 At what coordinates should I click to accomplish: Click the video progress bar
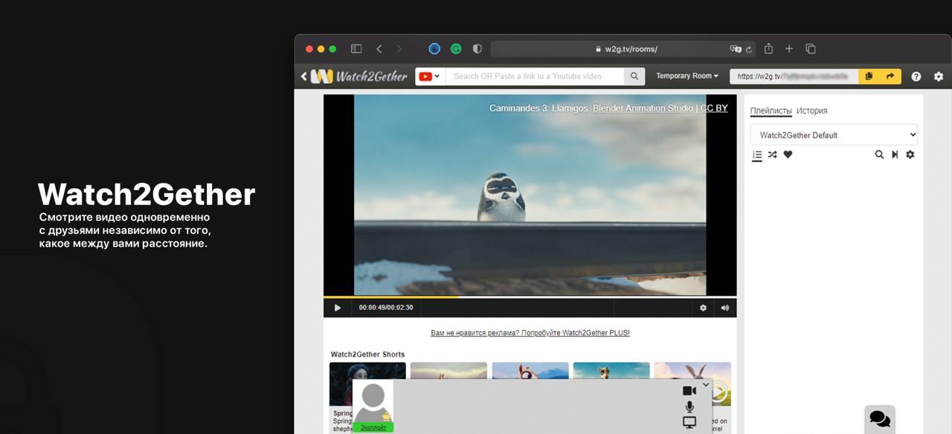pyautogui.click(x=530, y=297)
